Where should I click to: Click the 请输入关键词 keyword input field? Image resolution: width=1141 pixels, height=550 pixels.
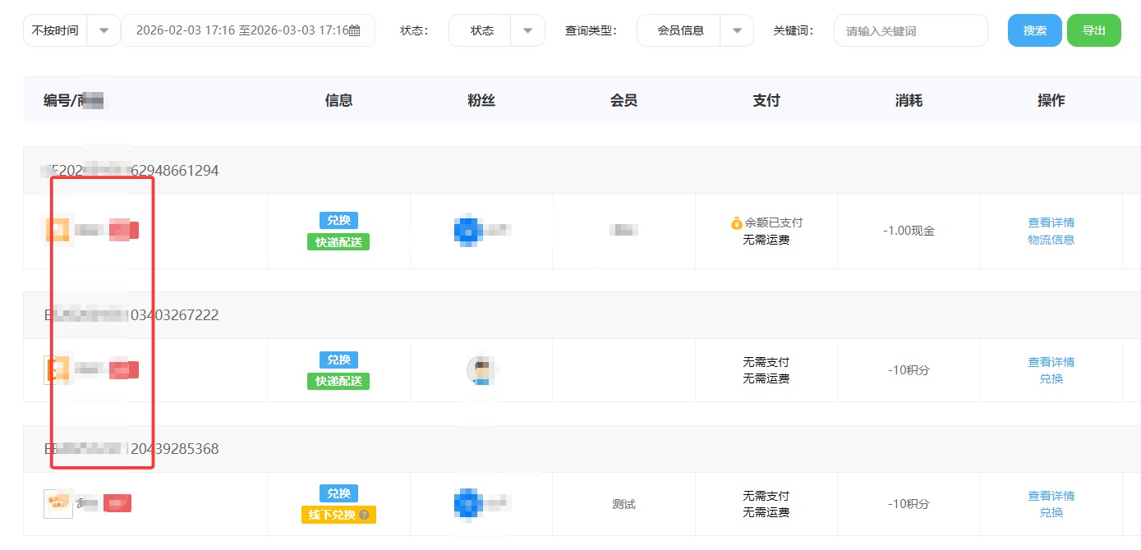(x=910, y=30)
